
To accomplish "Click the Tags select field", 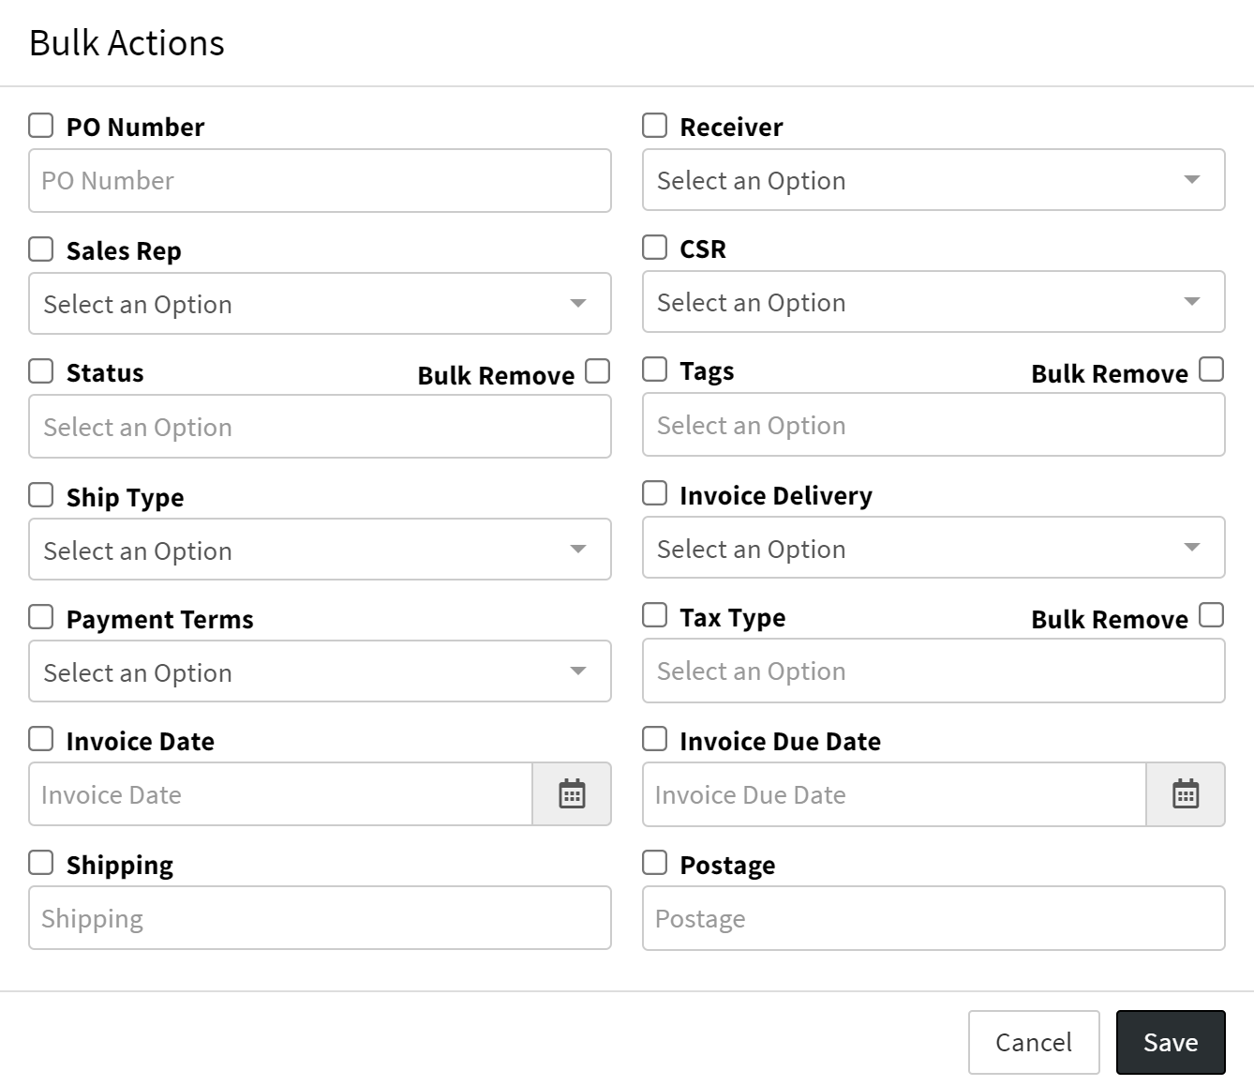I will click(933, 425).
